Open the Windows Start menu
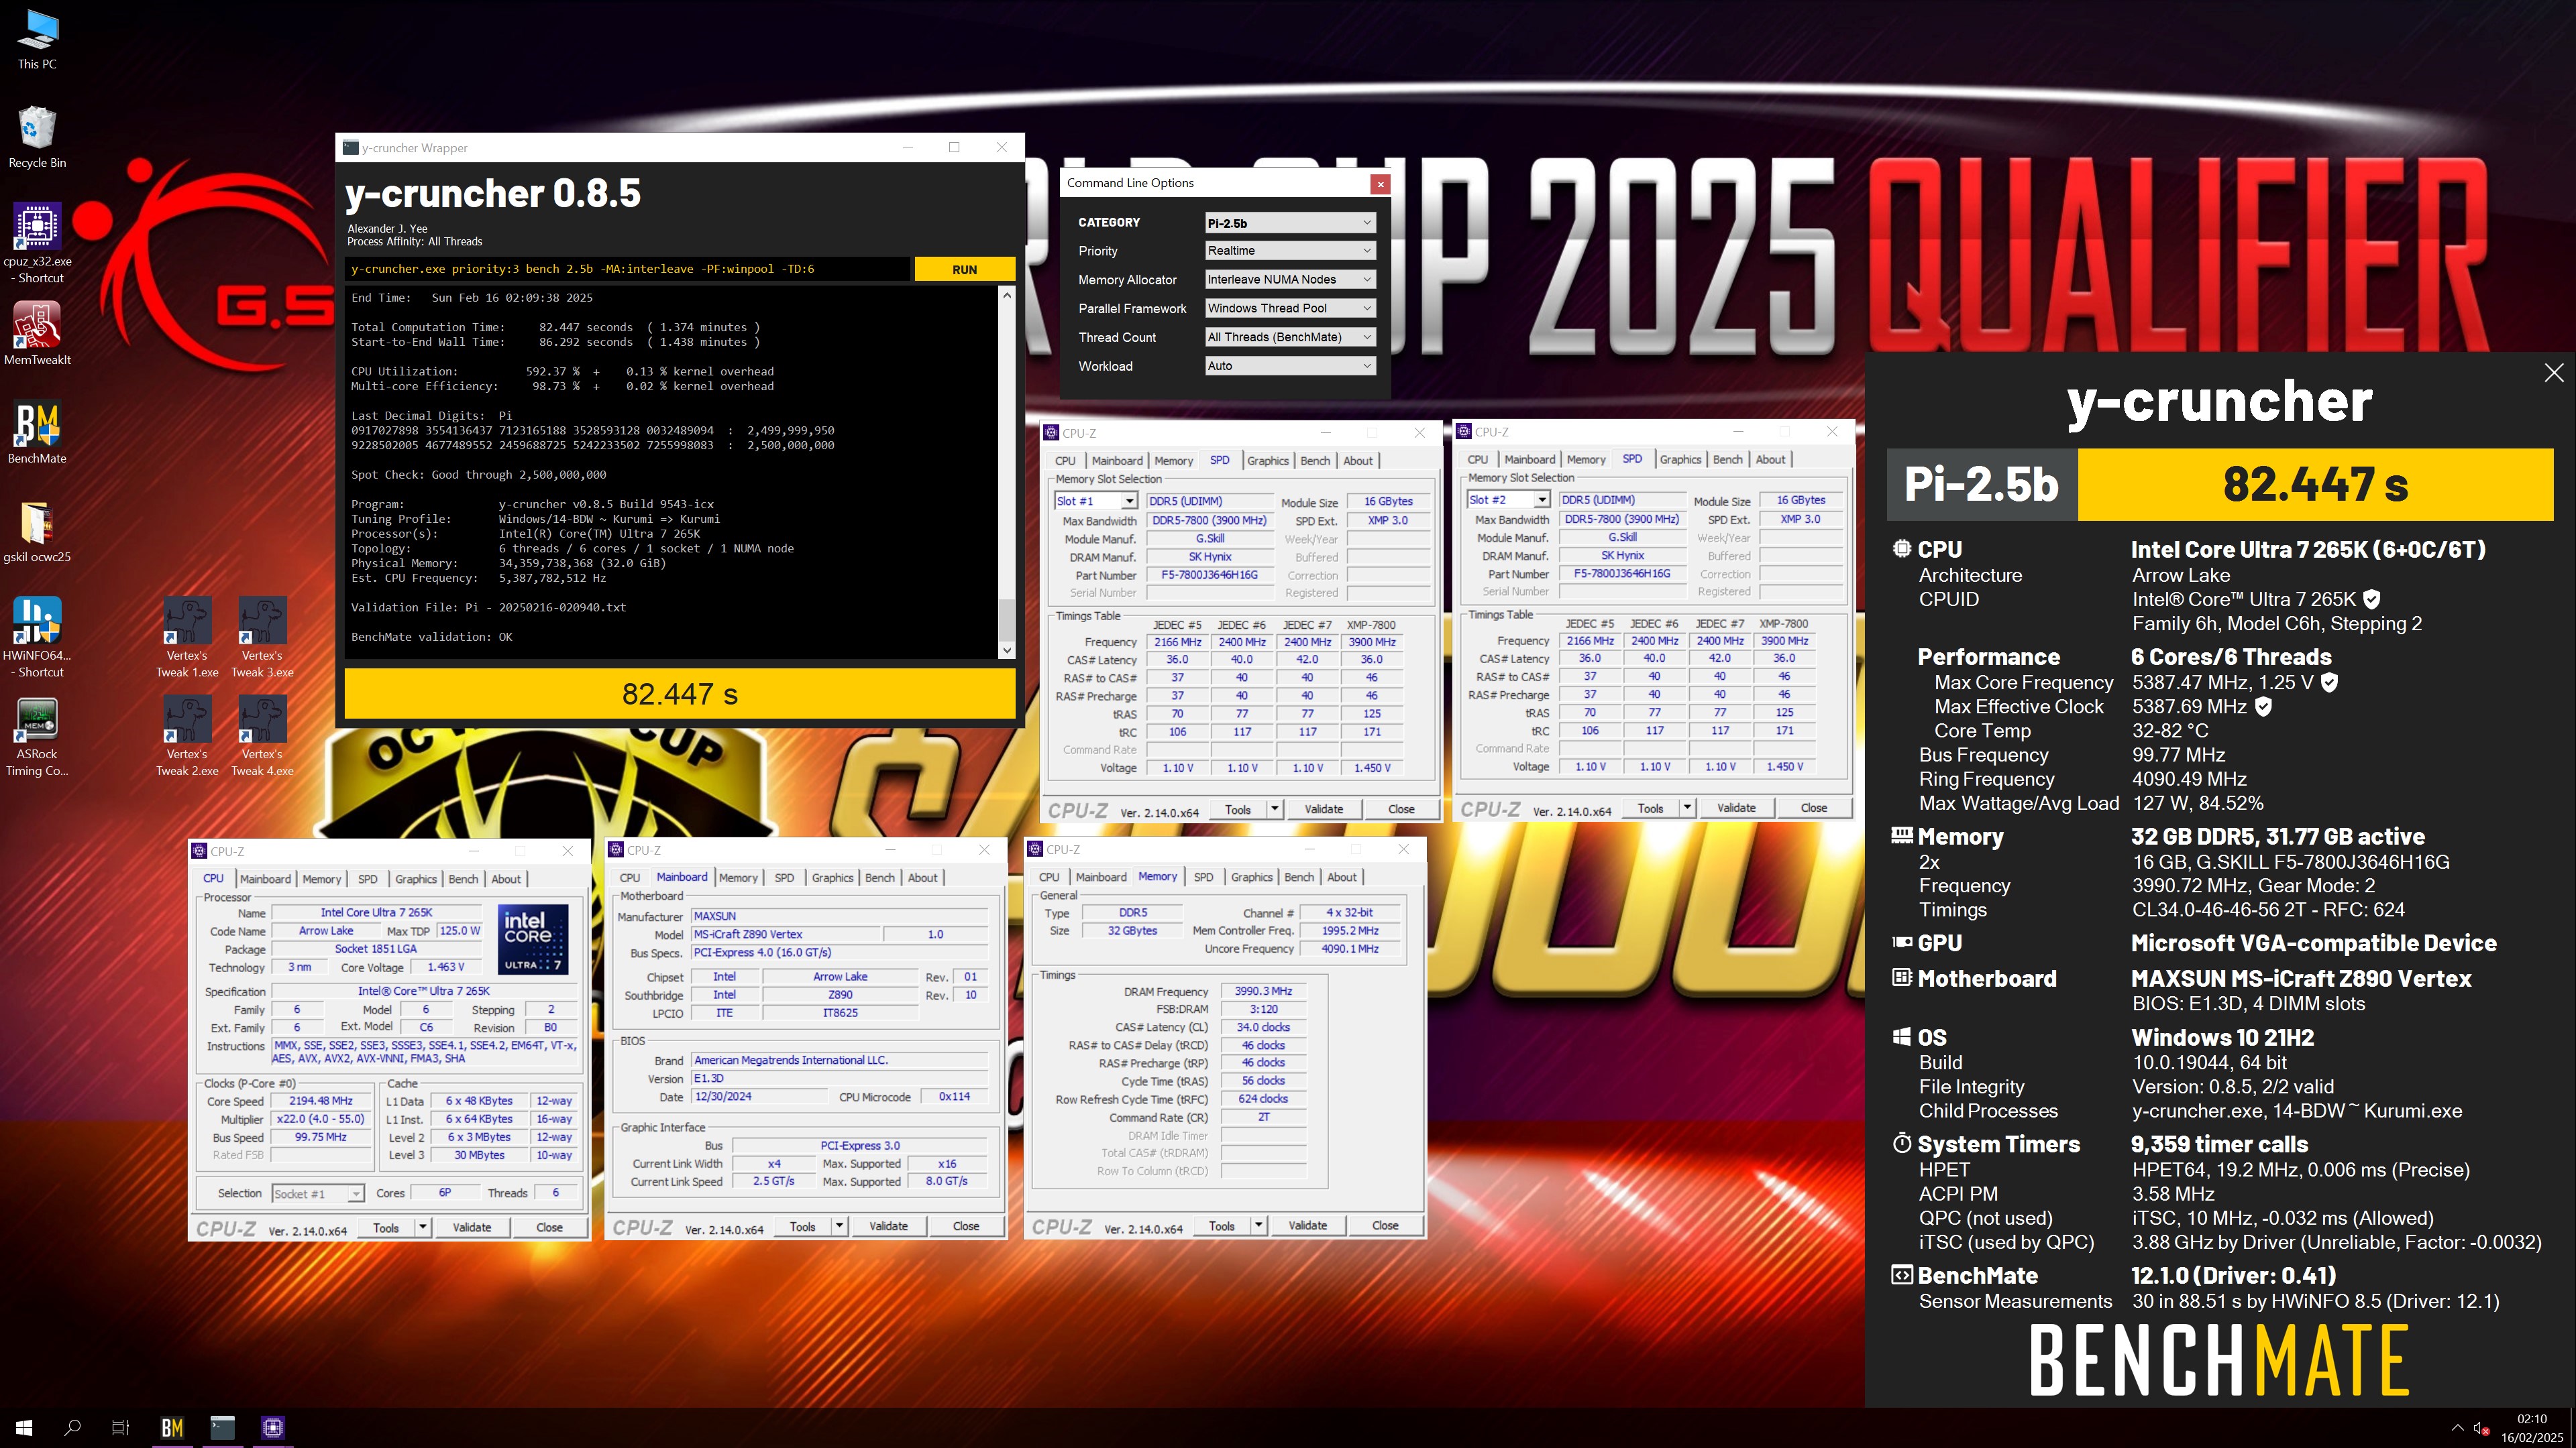The image size is (2576, 1448). 24,1427
